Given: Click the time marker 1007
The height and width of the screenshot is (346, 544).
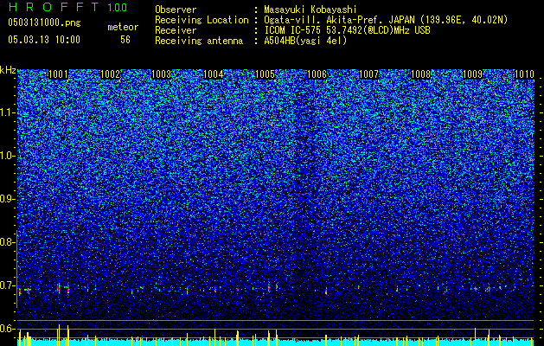Looking at the screenshot, I should (368, 74).
